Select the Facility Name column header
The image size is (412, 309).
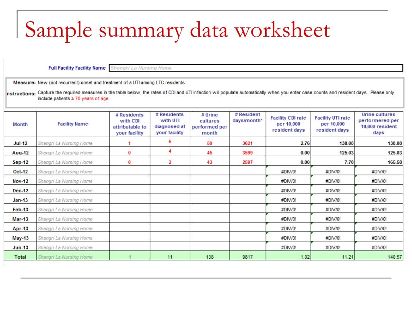coord(73,124)
